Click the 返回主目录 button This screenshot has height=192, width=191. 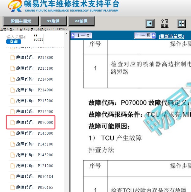click(21, 21)
